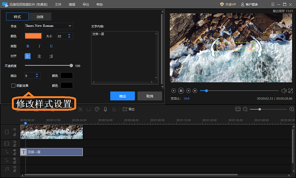The height and width of the screenshot is (178, 296).
Task: Click the video track film-strip icon
Action: click(7, 132)
